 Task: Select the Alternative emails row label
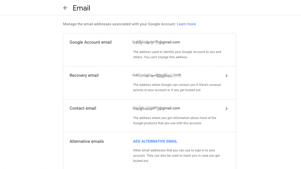coord(87,141)
